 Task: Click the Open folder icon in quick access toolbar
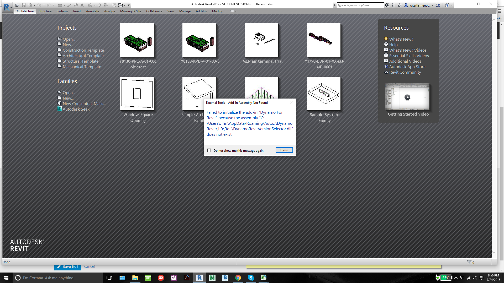(17, 5)
